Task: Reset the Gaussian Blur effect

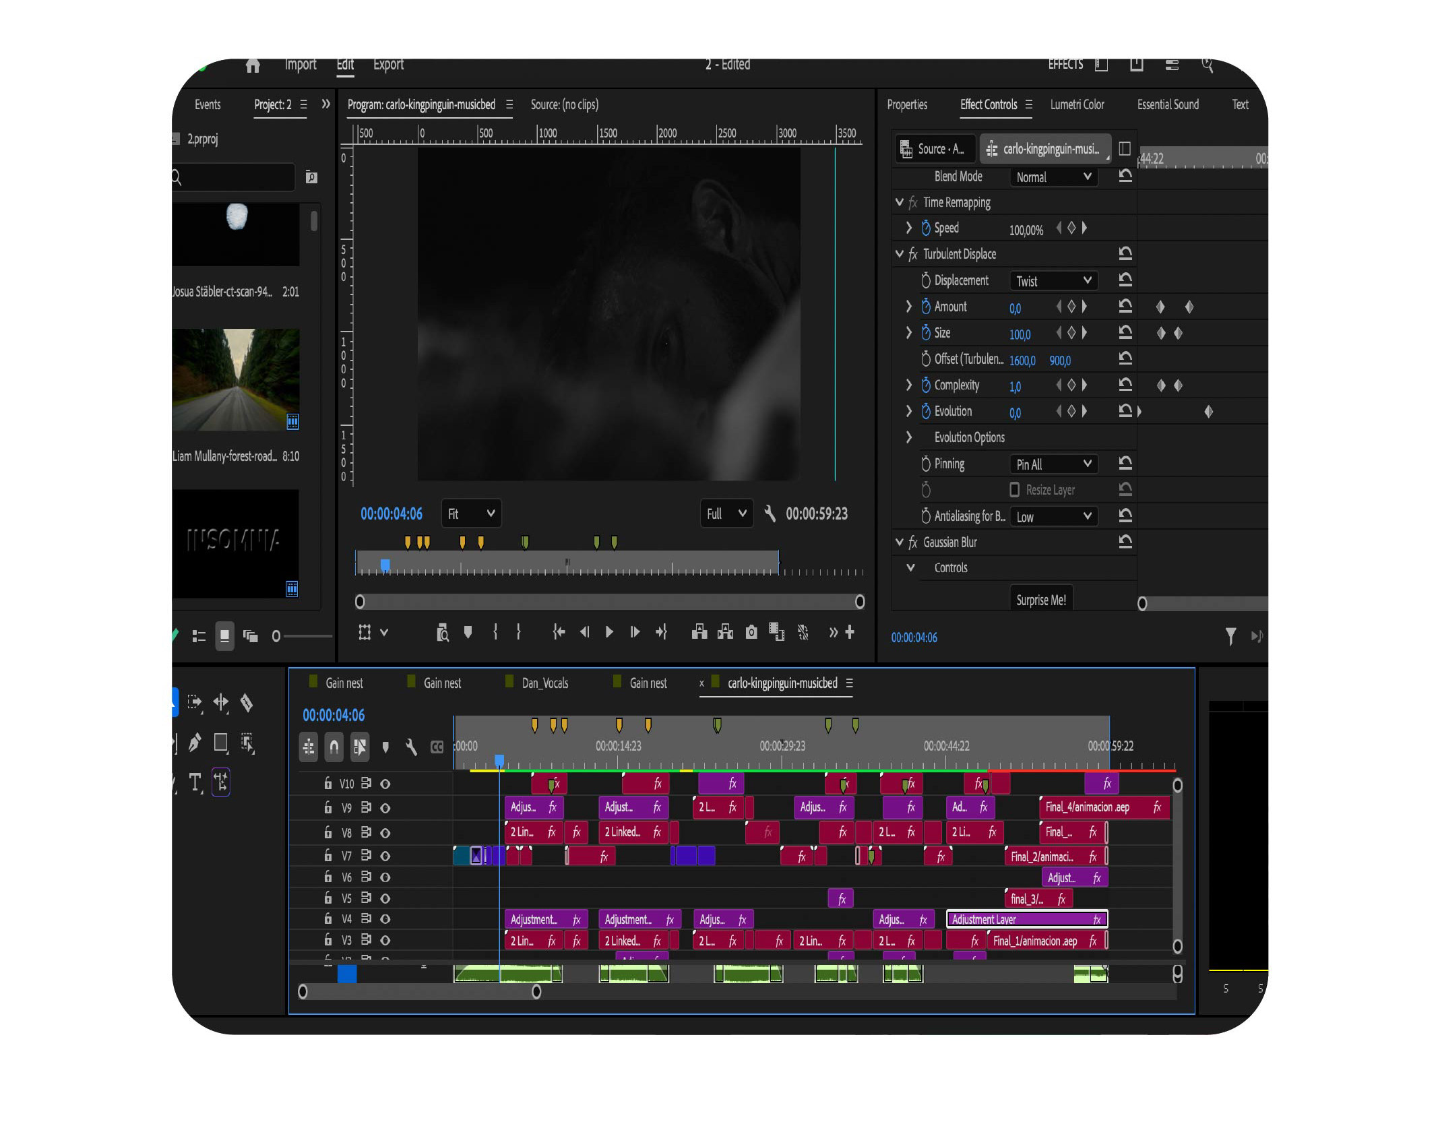Action: pyautogui.click(x=1125, y=542)
